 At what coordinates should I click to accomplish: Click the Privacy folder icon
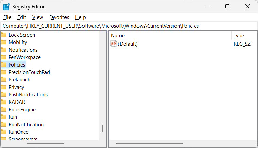[x=4, y=87]
